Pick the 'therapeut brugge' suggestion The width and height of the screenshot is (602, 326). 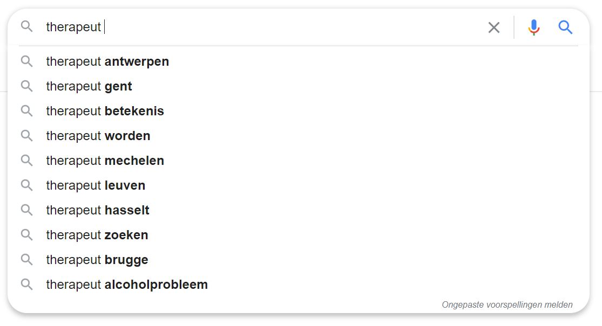(x=97, y=260)
